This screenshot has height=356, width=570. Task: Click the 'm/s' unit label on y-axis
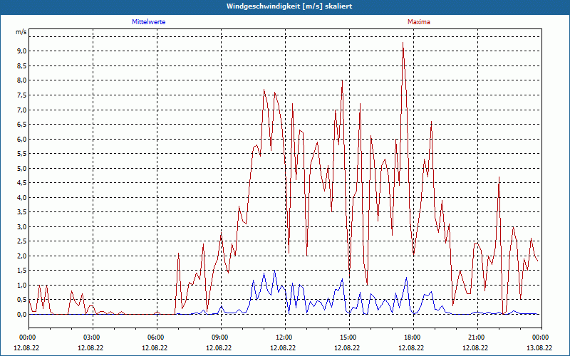[21, 32]
